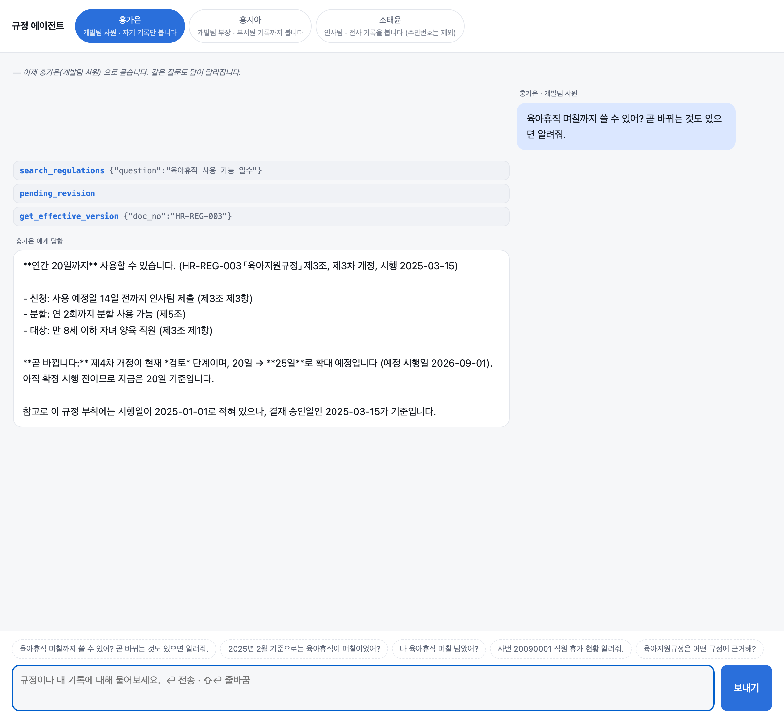Click the answer line '분할: 연 2회까지 분할 사용 가능'
This screenshot has height=719, width=784.
(104, 314)
